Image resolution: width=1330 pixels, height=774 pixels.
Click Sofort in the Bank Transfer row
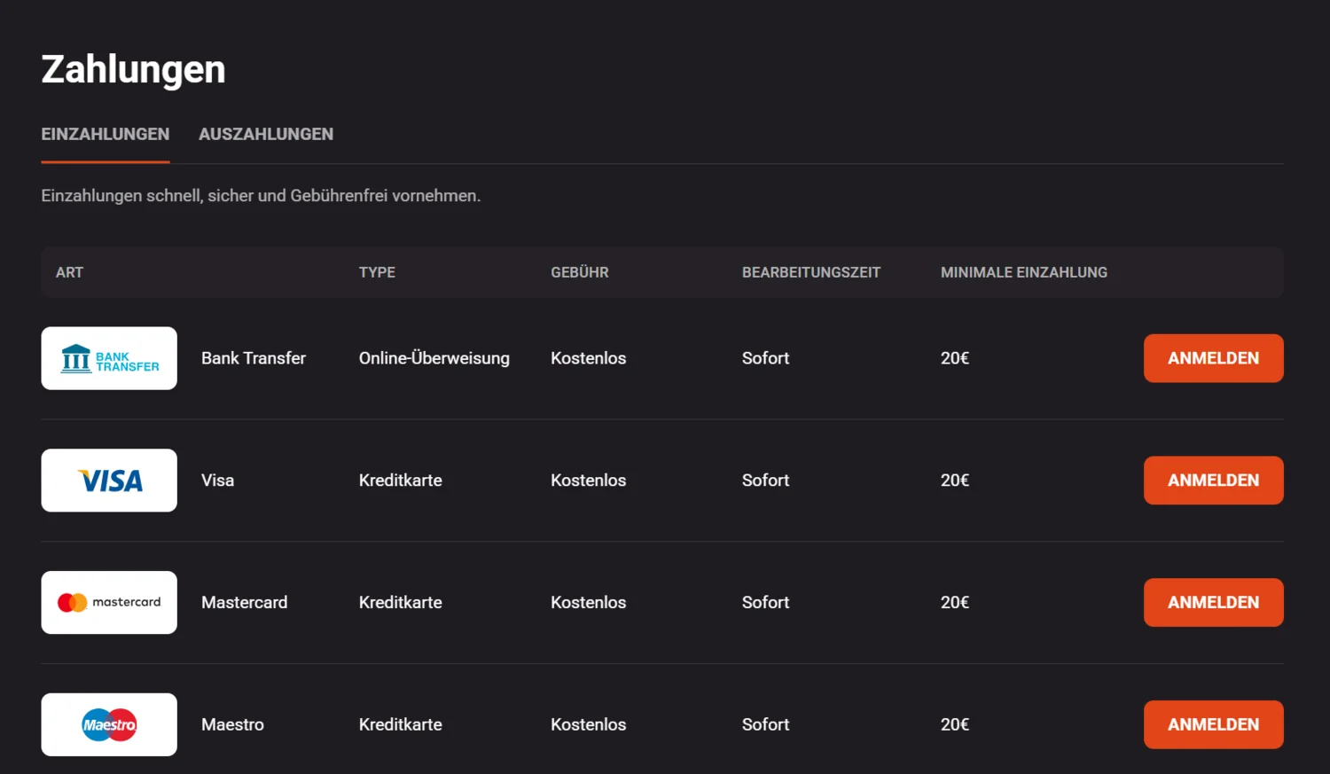pyautogui.click(x=766, y=358)
